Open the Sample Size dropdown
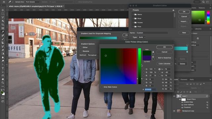 point(33,2)
